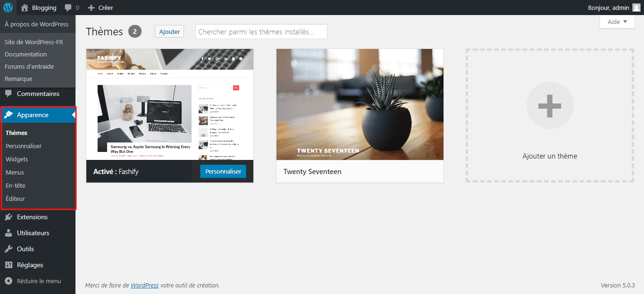The width and height of the screenshot is (644, 294).
Task: Open Extensions plugin icon in sidebar
Action: (8, 217)
